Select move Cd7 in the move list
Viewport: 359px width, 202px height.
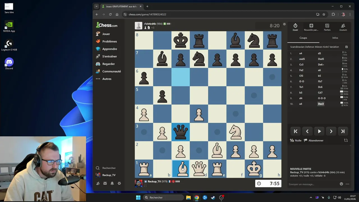320,93
